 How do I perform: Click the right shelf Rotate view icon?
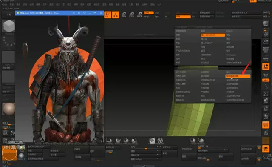click(x=266, y=116)
